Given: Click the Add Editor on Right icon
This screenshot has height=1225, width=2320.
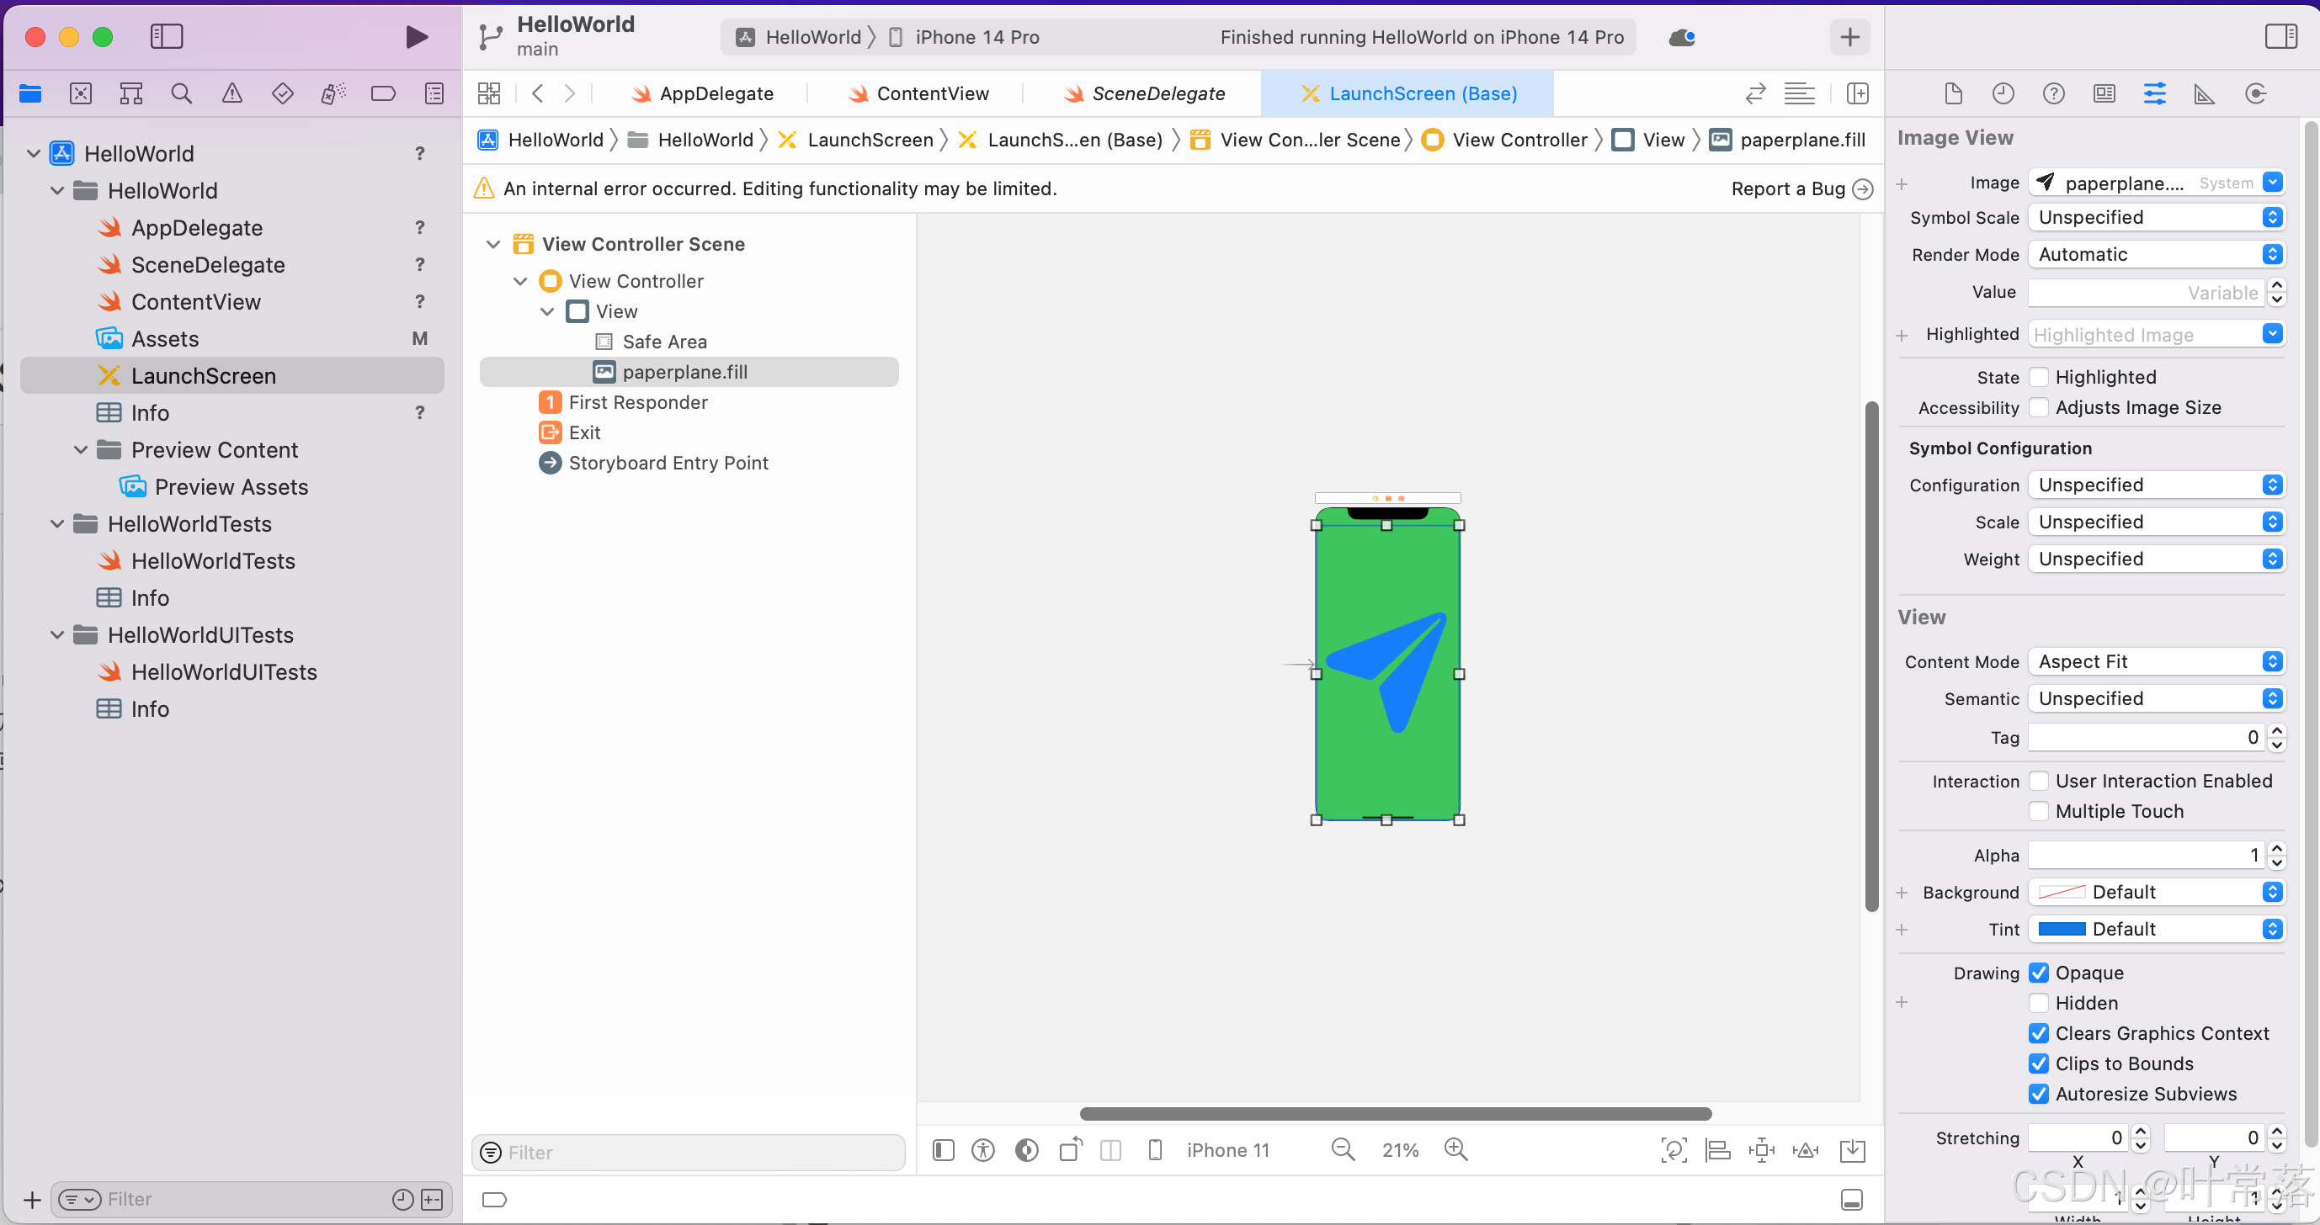Looking at the screenshot, I should (1857, 93).
